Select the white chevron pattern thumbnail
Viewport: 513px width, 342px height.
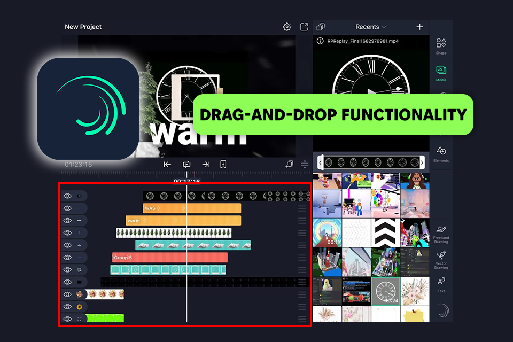pos(356,232)
